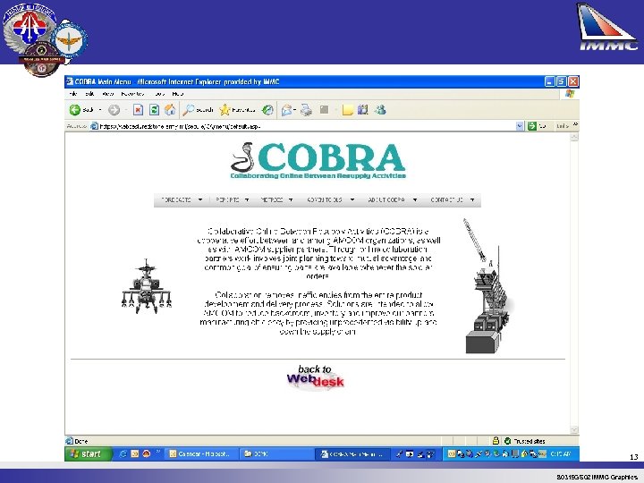Image resolution: width=644 pixels, height=483 pixels.
Task: Click the back to Webdesk link
Action: pyautogui.click(x=316, y=377)
